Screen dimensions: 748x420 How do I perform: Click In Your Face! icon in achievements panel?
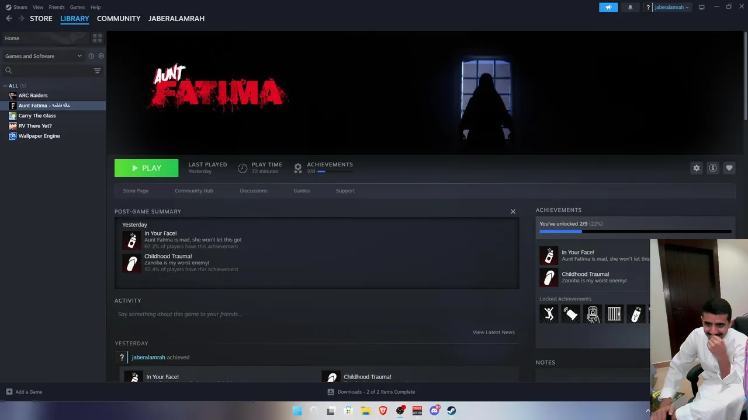tap(549, 256)
